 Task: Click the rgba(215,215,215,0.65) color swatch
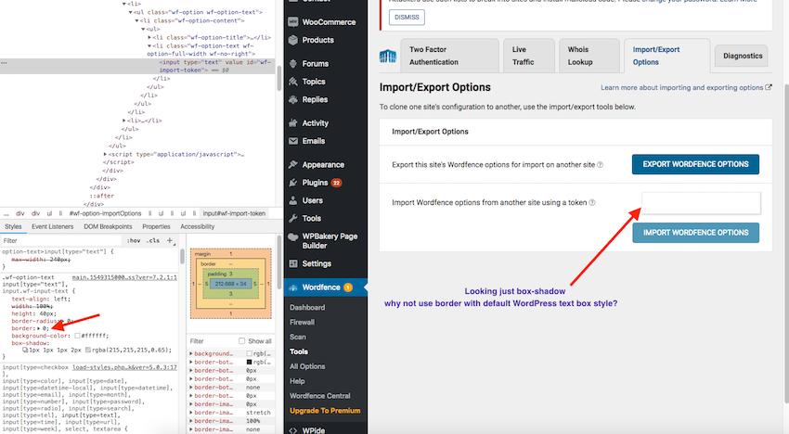(88, 350)
